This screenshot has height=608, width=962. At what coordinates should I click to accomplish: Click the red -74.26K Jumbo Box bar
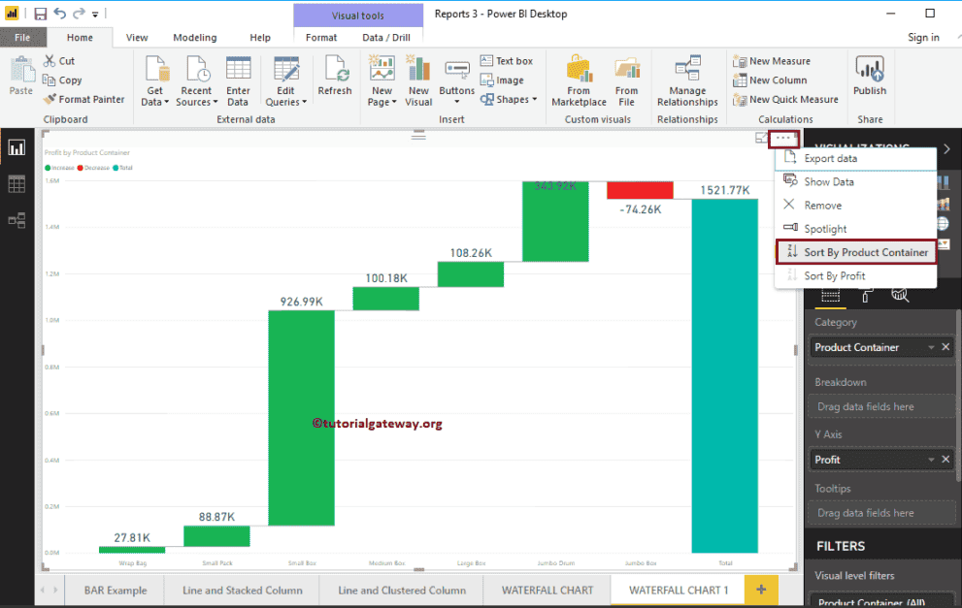pyautogui.click(x=640, y=190)
